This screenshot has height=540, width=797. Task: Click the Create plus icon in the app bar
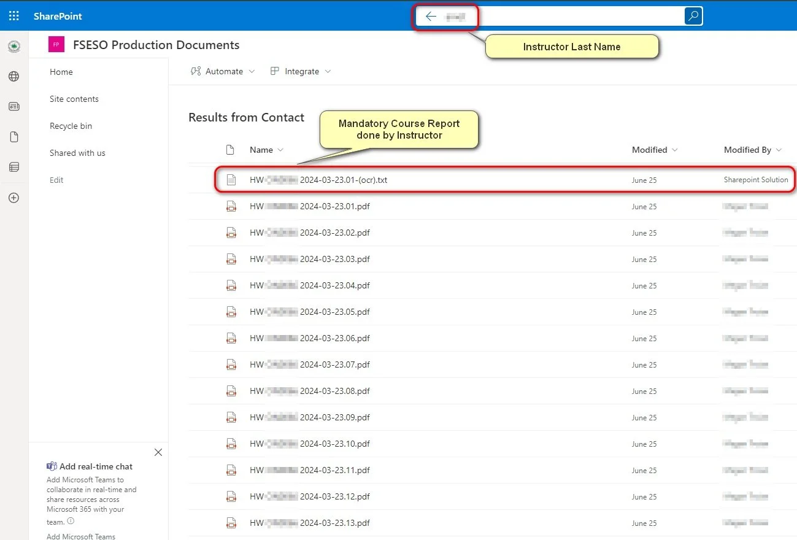click(x=13, y=198)
